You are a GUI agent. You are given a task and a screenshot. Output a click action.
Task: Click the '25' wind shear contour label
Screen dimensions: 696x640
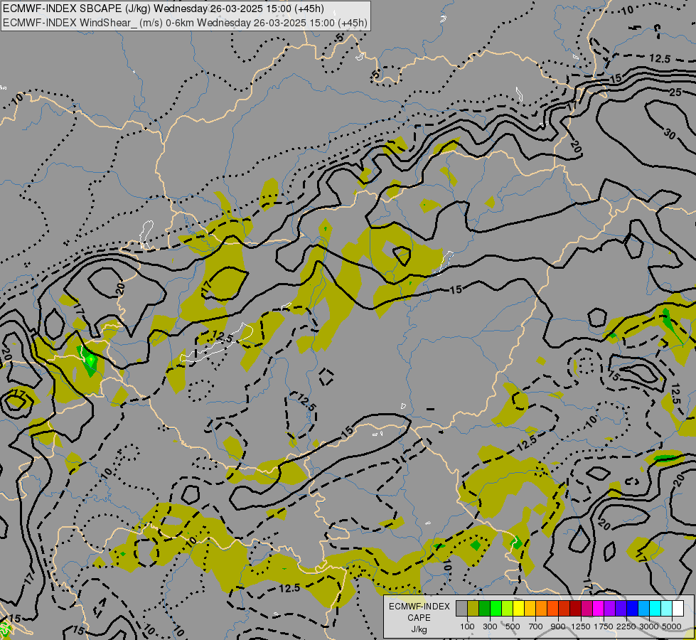click(x=675, y=92)
